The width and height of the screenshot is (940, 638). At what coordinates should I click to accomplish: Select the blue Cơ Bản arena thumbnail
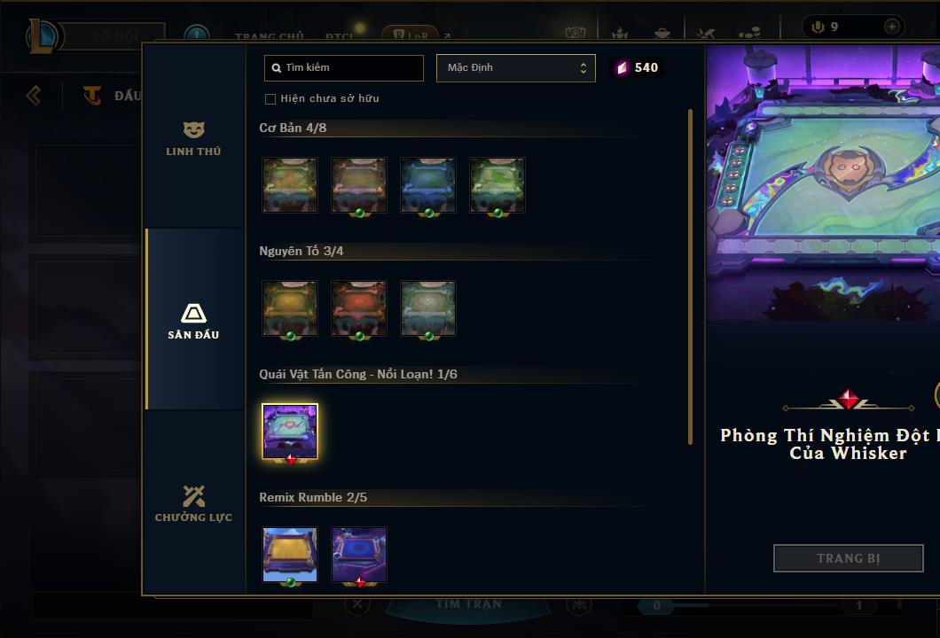[x=428, y=185]
